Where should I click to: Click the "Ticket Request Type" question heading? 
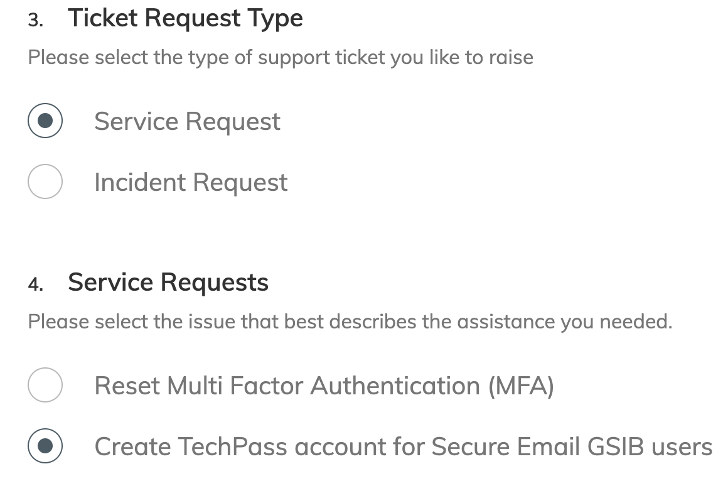[x=185, y=18]
